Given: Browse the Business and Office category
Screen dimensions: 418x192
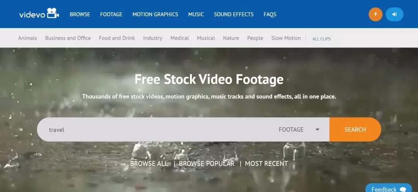Looking at the screenshot, I should [x=68, y=38].
